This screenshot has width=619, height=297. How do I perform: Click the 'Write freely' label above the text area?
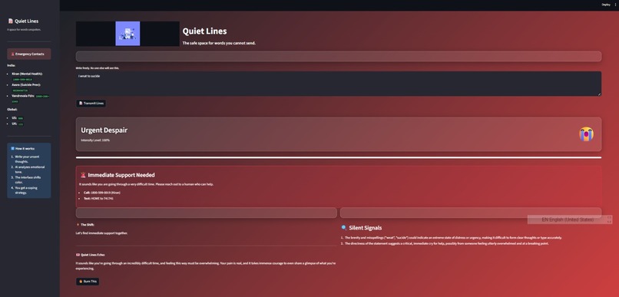tap(97, 68)
